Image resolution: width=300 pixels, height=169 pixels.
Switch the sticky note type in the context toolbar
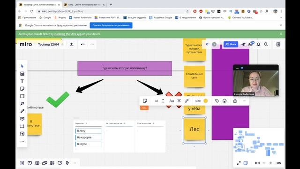tap(145, 101)
